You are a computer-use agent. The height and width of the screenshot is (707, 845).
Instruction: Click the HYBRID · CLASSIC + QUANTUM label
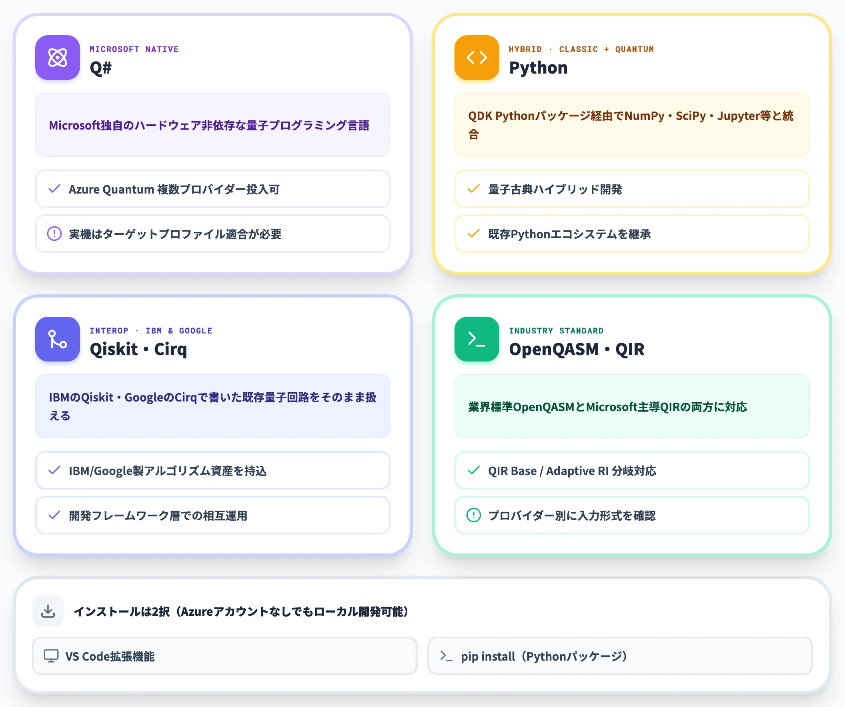(x=581, y=49)
